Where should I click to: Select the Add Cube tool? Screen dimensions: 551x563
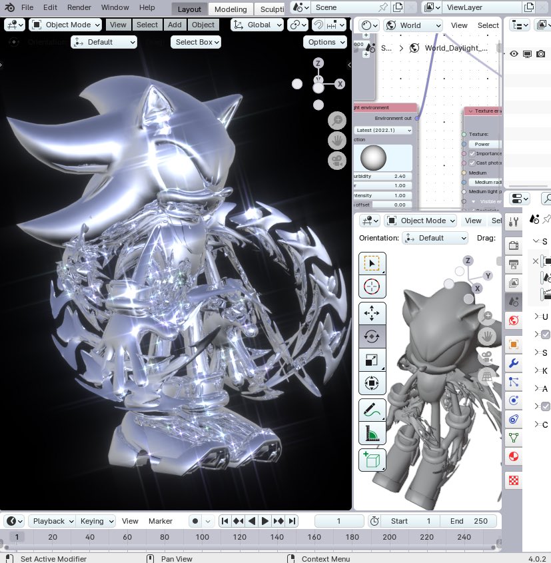(372, 460)
